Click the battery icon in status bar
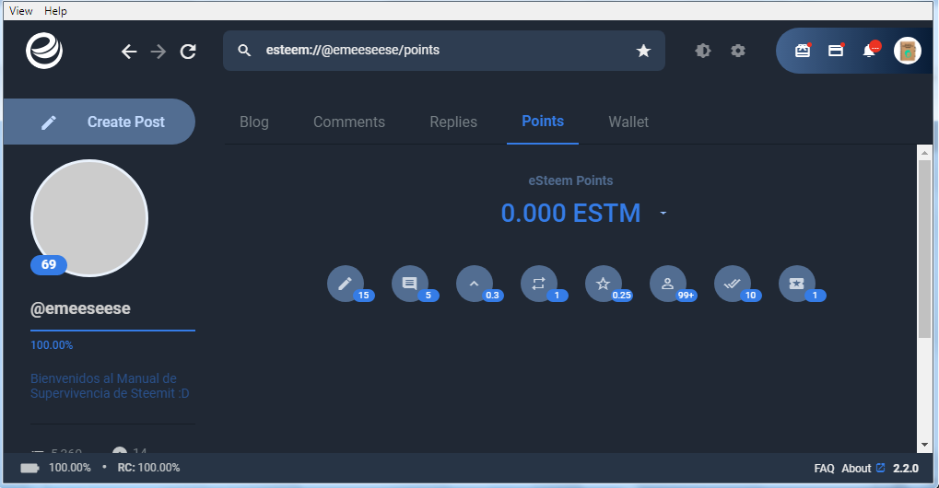 click(x=29, y=468)
